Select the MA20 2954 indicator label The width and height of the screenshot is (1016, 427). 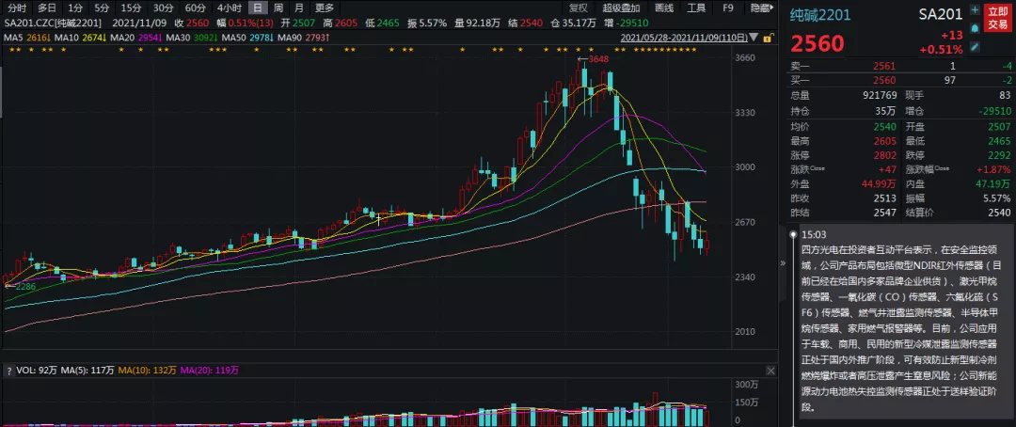click(137, 39)
